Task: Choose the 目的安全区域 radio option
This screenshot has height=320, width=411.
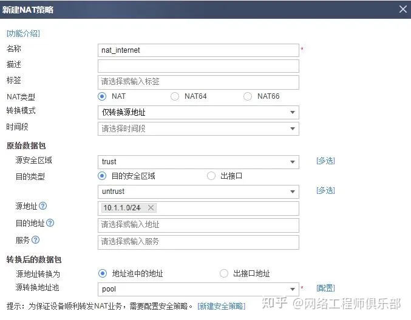Action: tap(102, 176)
